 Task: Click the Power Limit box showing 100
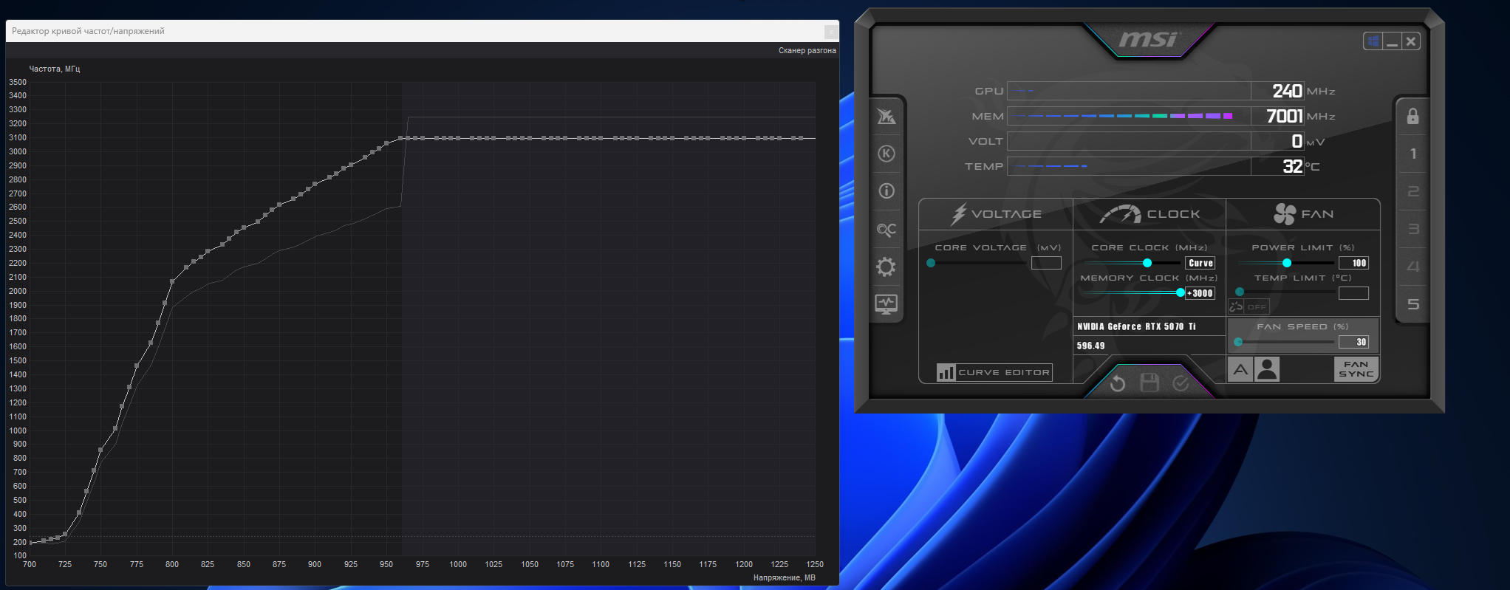1353,263
